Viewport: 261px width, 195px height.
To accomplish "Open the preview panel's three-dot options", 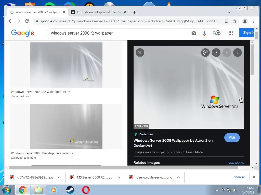I will pyautogui.click(x=216, y=53).
